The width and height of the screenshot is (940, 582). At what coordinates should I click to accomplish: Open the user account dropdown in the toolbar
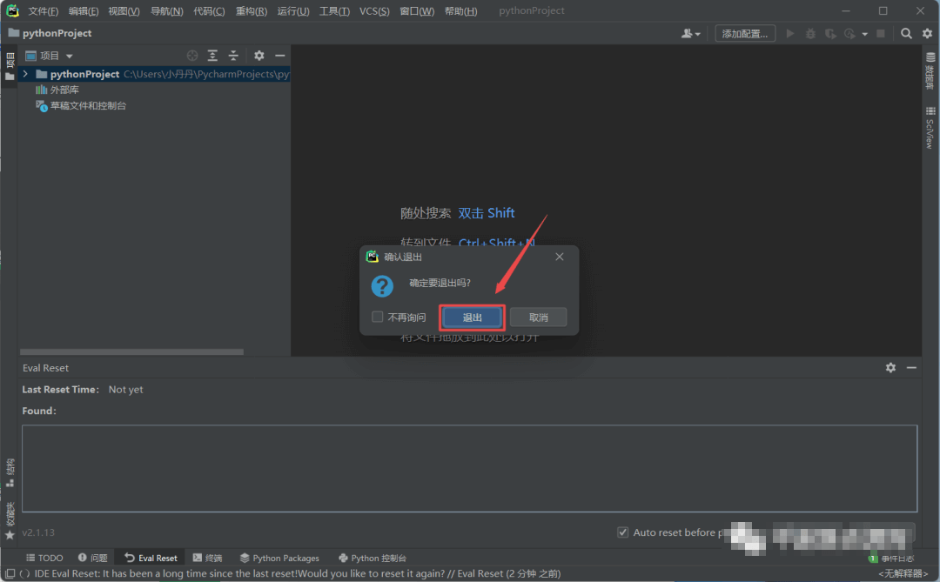[691, 34]
